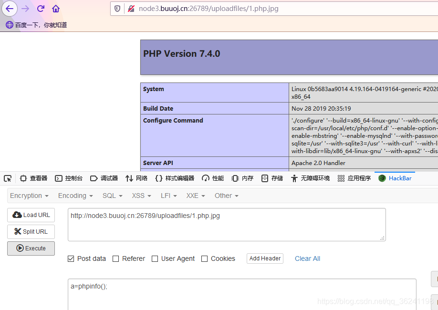Expand the XSS dropdown in HackBar
The height and width of the screenshot is (310, 438).
140,196
